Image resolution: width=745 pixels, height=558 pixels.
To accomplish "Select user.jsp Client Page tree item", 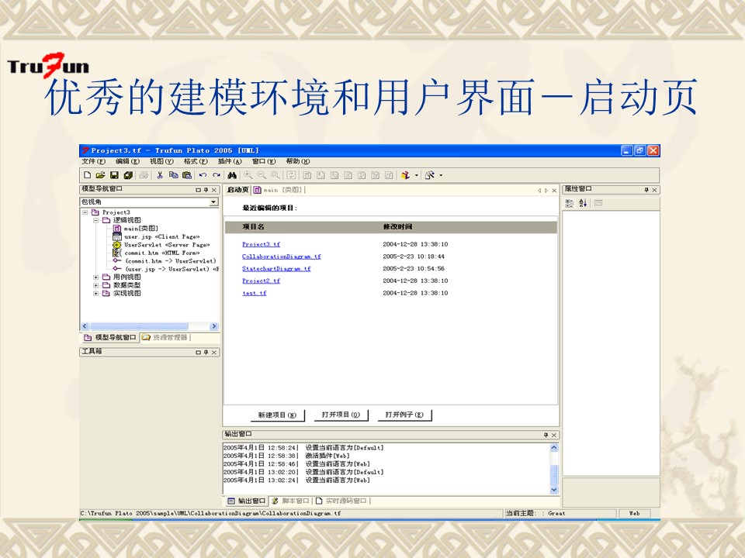I will pos(156,236).
